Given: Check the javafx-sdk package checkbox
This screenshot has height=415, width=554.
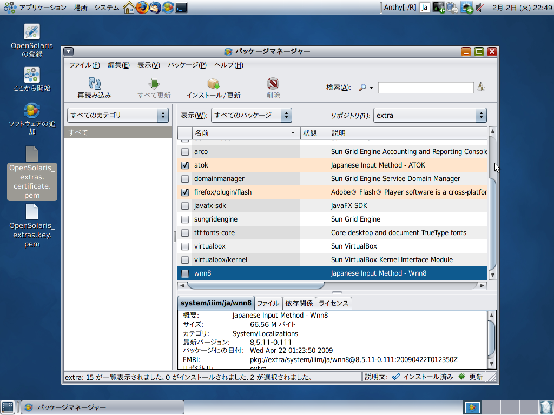Looking at the screenshot, I should pyautogui.click(x=185, y=206).
